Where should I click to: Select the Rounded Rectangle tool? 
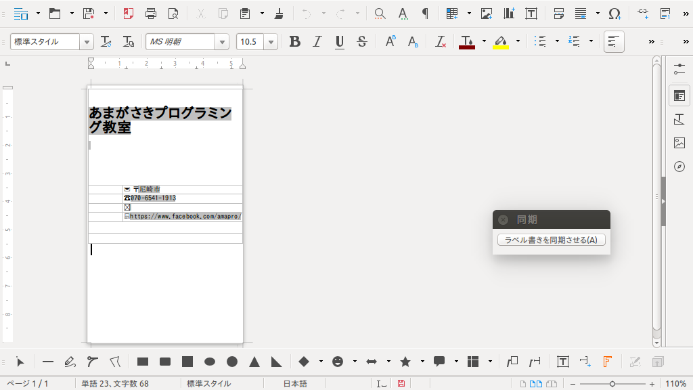165,362
